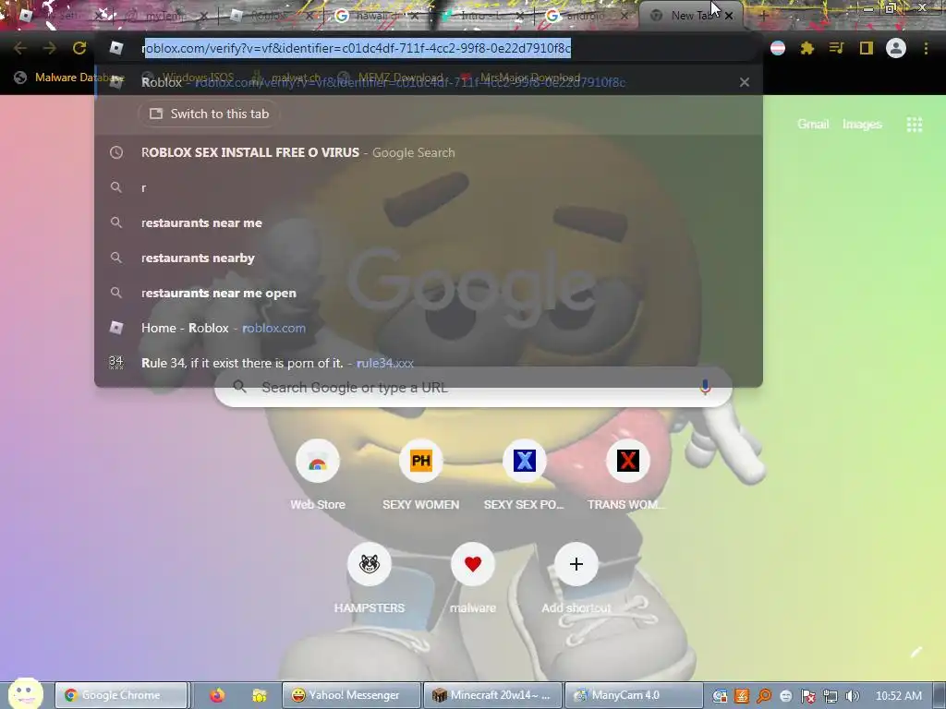Click the customize Chrome pencil icon
The width and height of the screenshot is (946, 709).
pos(916,652)
